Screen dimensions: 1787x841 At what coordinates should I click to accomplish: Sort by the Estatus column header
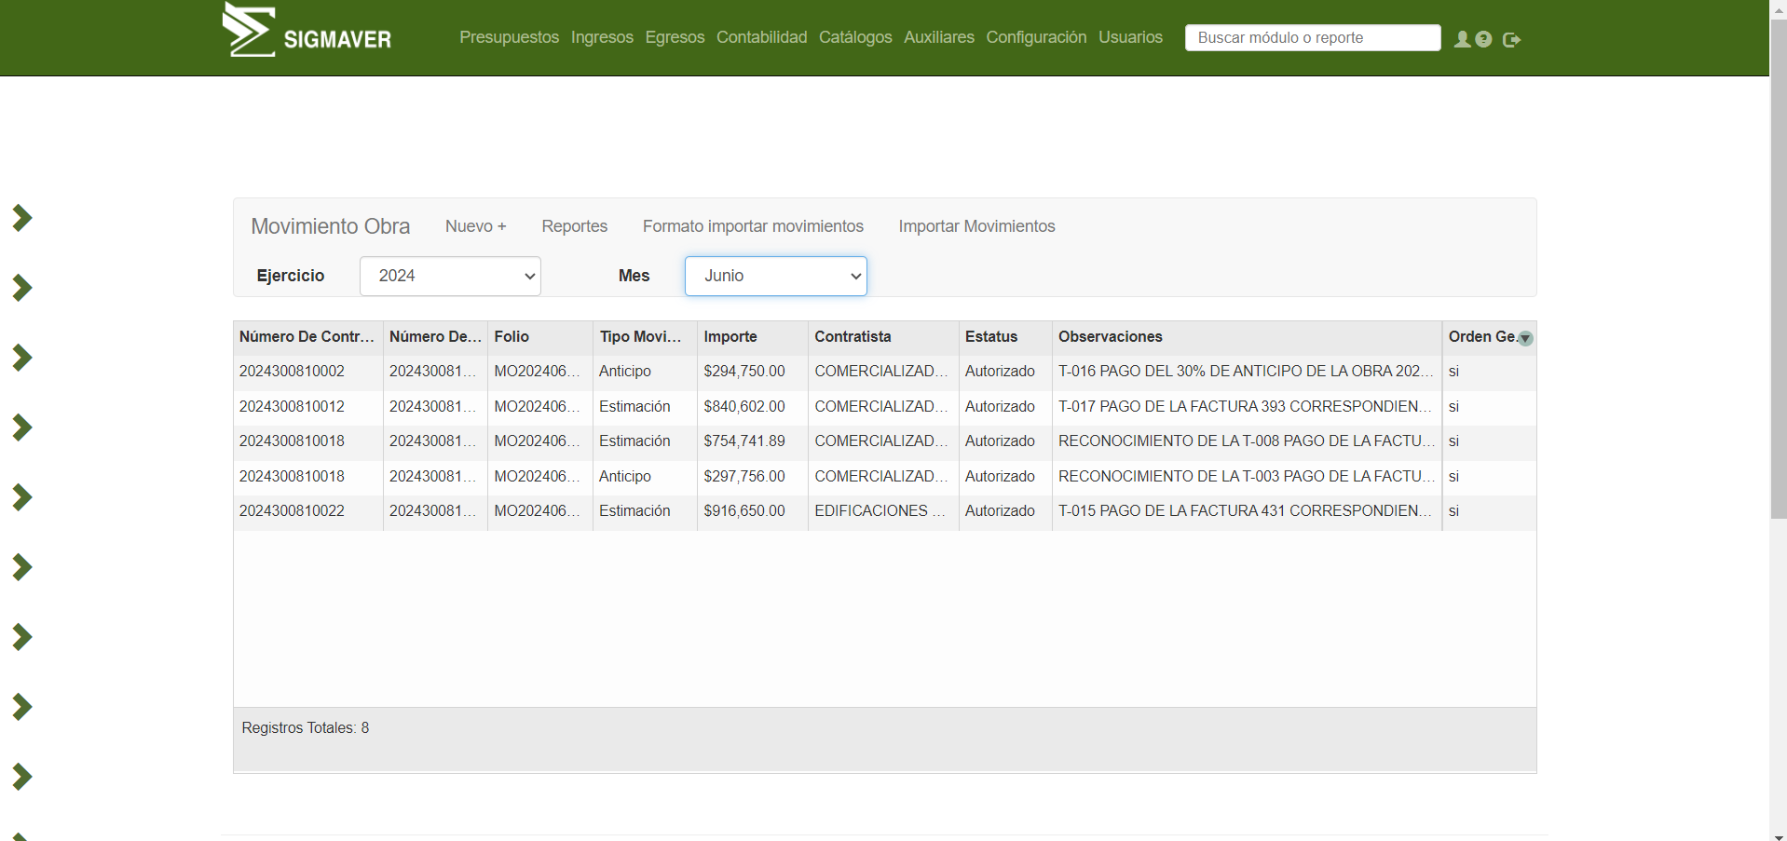(x=1005, y=337)
